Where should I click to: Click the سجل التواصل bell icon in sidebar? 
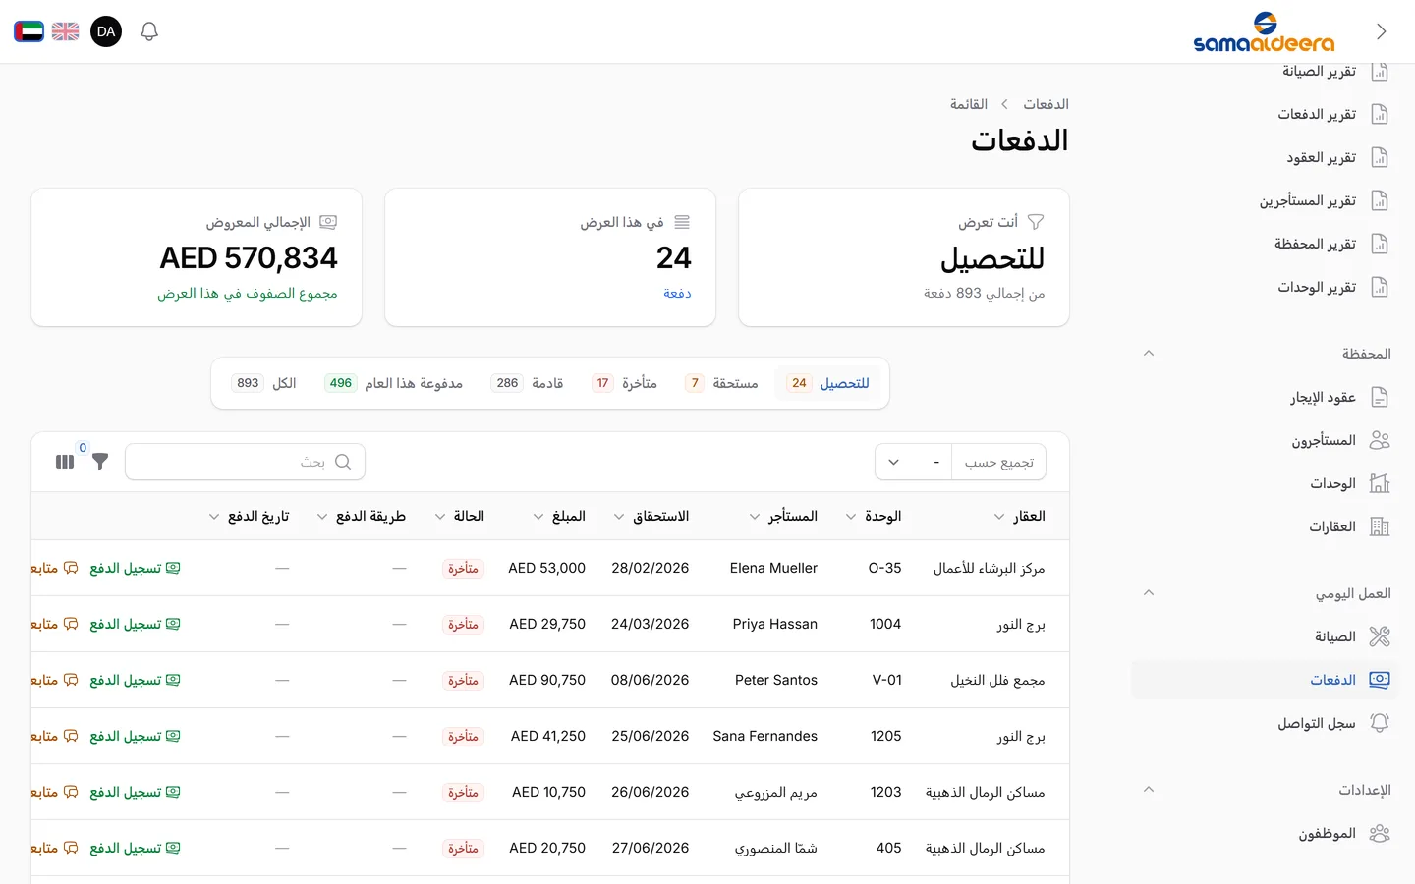[x=1380, y=723]
